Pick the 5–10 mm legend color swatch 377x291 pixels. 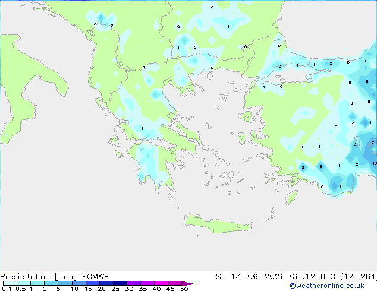(x=65, y=283)
